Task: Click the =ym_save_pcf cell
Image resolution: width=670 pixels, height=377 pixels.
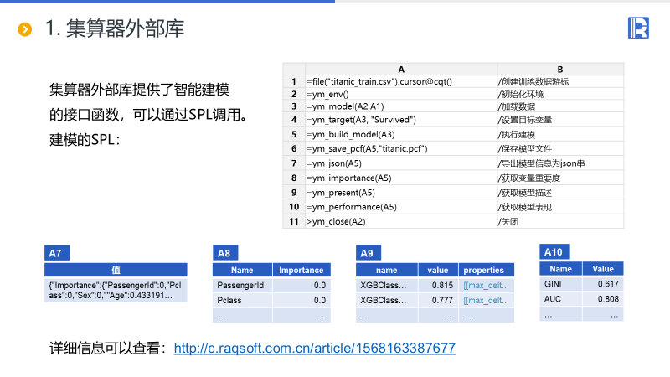Action: (401, 149)
